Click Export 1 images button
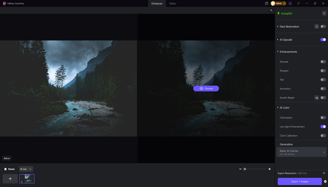328x187 pixels. point(300,181)
